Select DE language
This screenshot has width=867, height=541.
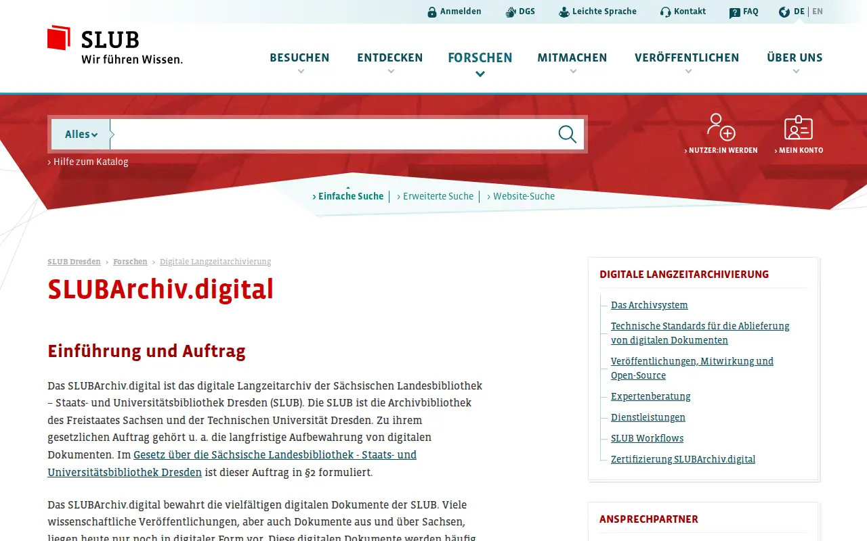(799, 11)
